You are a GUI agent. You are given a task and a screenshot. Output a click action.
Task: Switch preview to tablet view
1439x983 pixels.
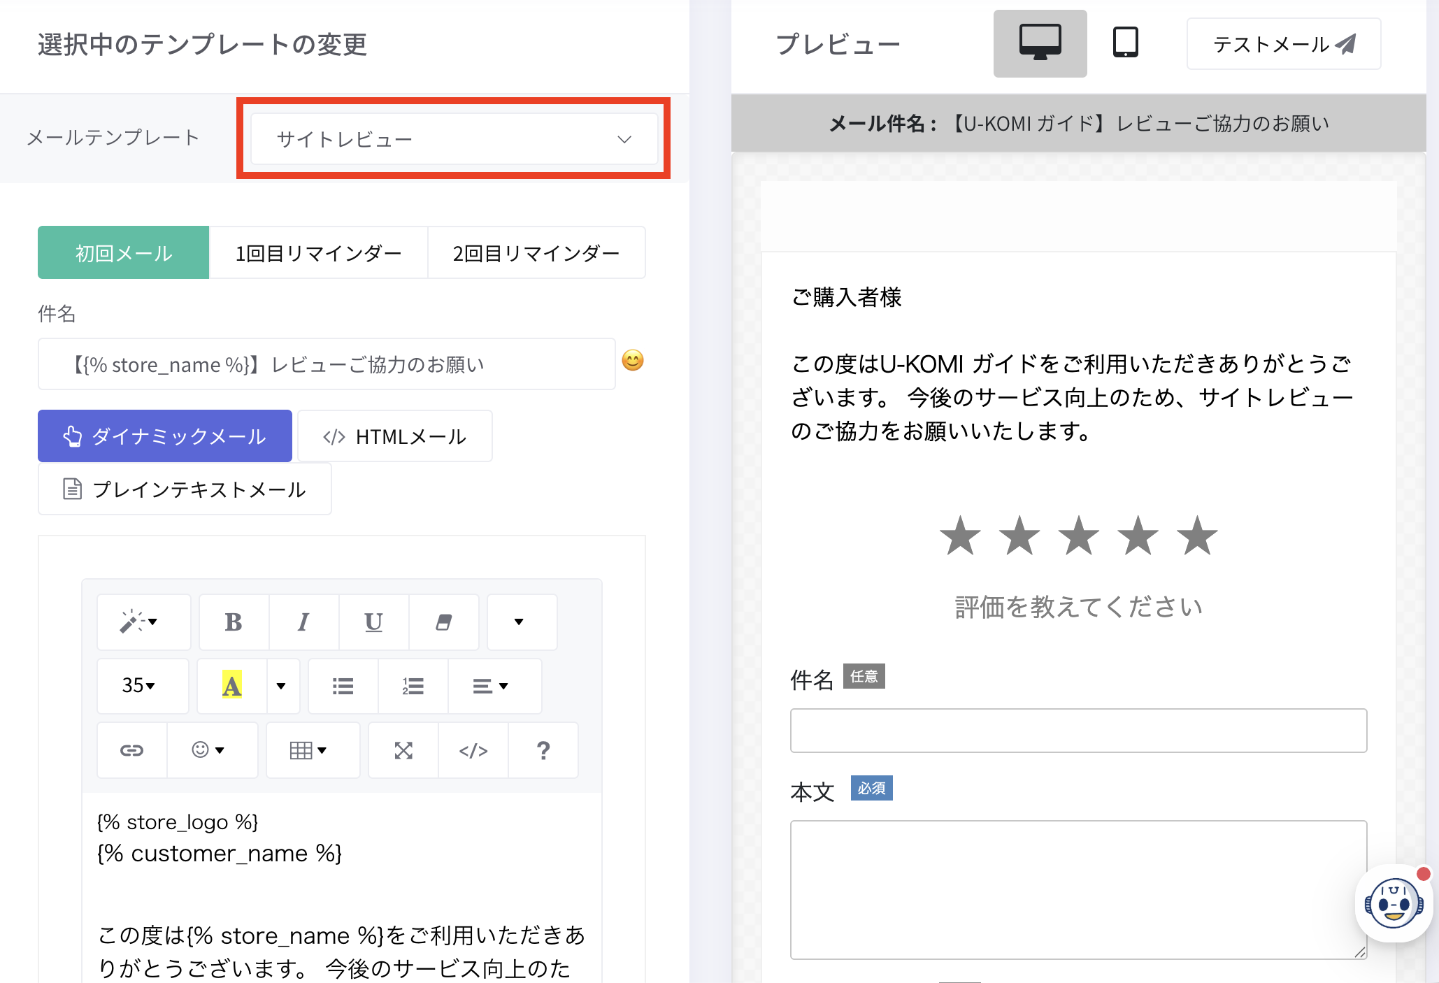click(1125, 43)
